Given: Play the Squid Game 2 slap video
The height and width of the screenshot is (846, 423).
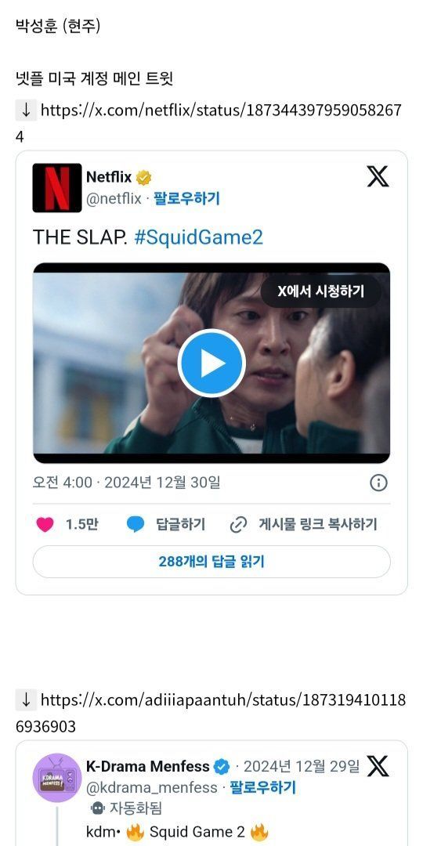Looking at the screenshot, I should pos(211,363).
